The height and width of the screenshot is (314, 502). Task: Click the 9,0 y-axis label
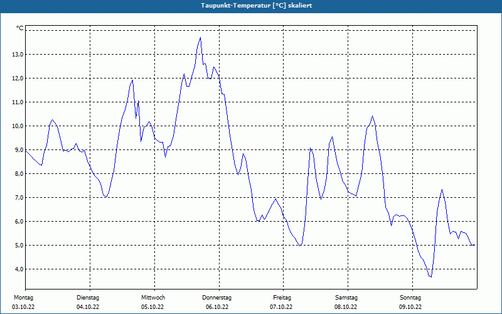tap(19, 150)
